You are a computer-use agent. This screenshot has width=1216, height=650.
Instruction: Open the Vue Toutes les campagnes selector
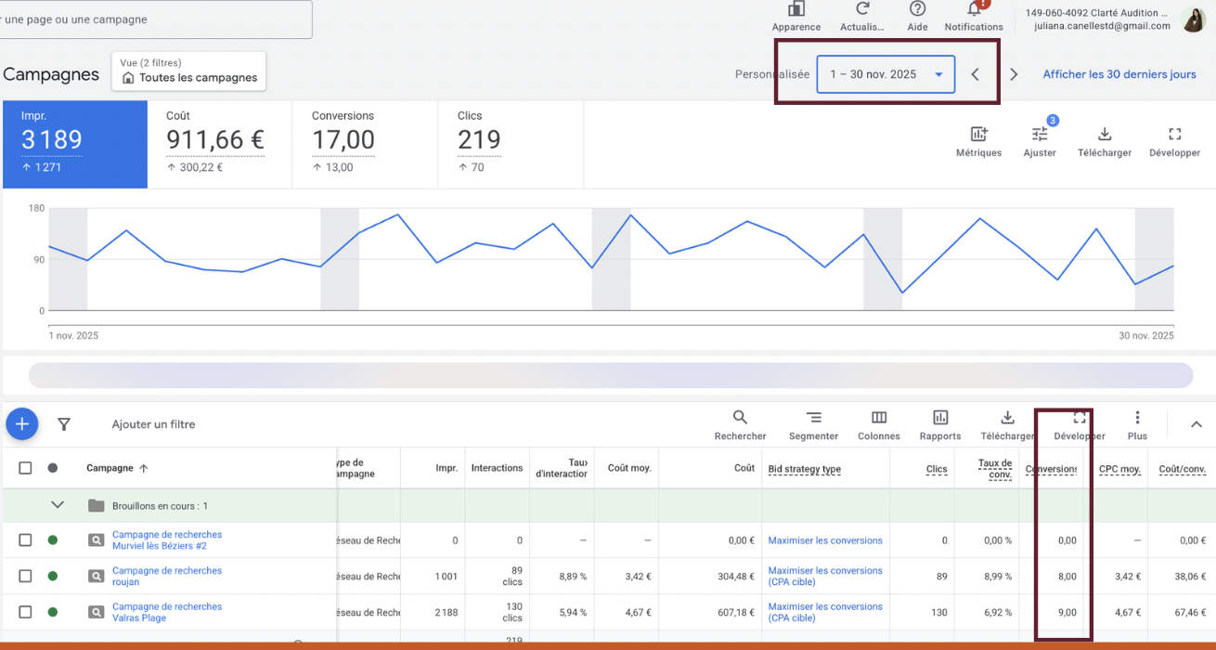189,71
